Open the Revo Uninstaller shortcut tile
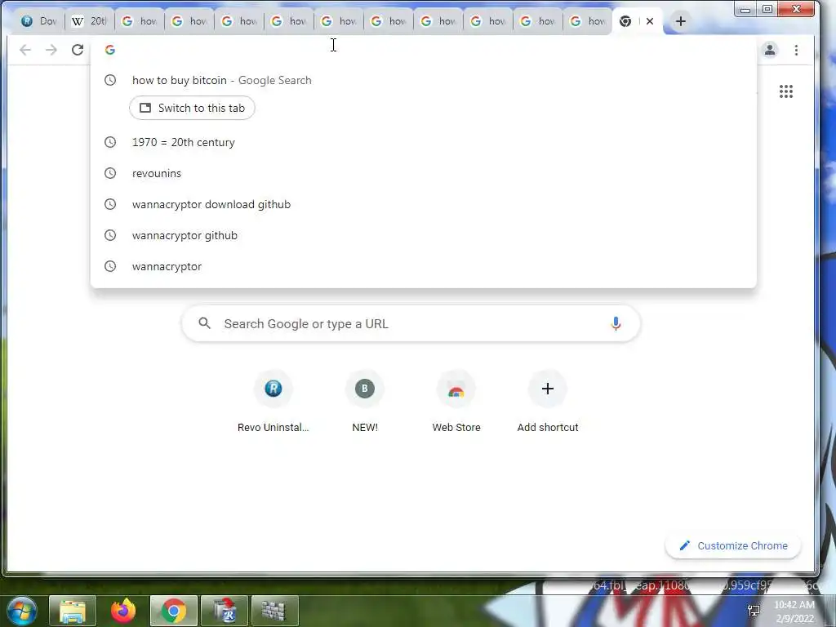The image size is (836, 627). click(x=273, y=402)
